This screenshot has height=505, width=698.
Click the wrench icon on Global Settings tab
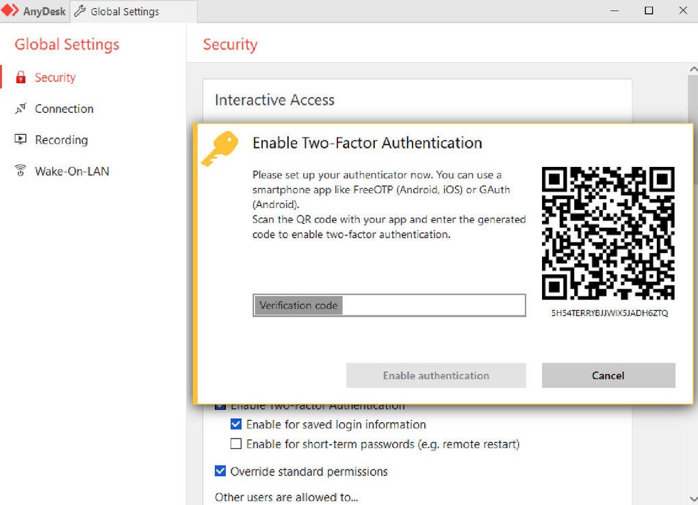click(80, 11)
